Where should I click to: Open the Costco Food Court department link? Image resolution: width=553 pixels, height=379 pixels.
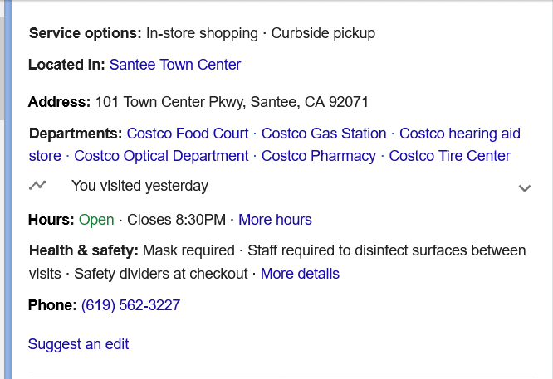pos(188,134)
